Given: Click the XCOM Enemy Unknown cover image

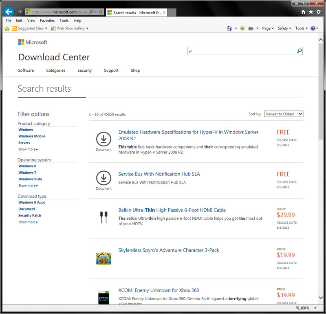Looking at the screenshot, I should point(104,298).
